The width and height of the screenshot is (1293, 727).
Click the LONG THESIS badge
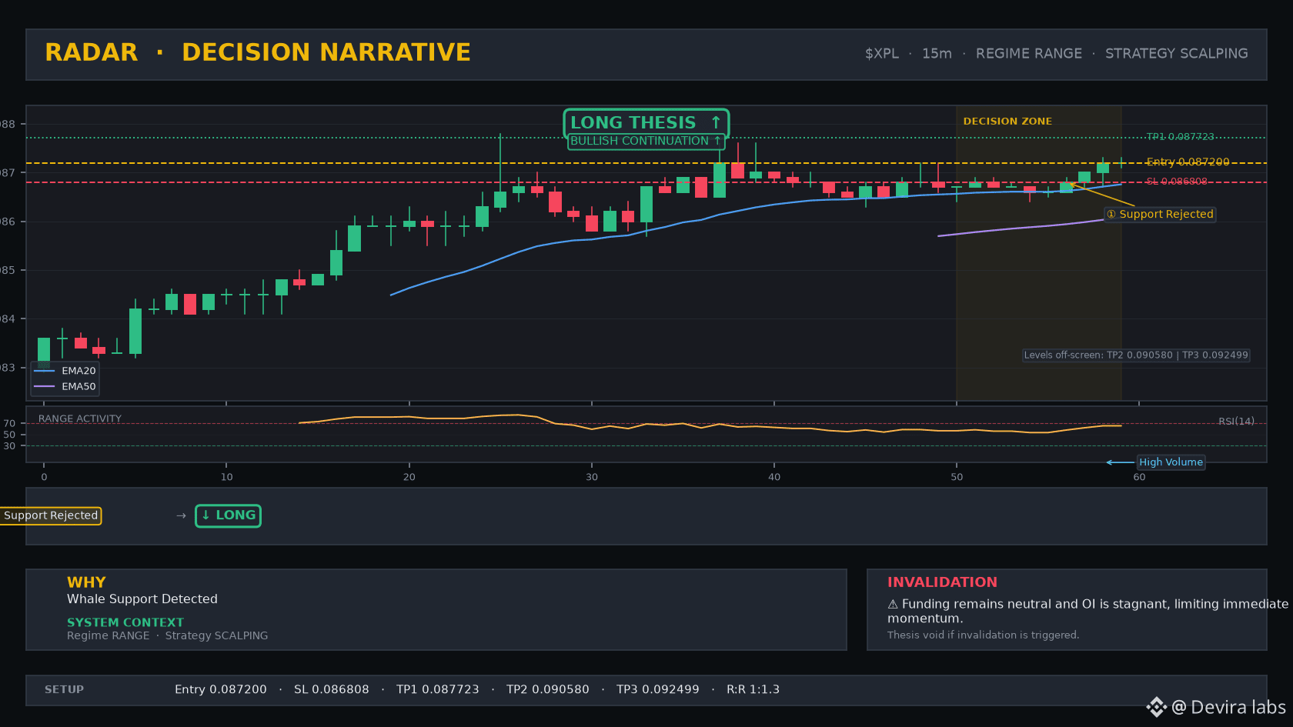646,123
